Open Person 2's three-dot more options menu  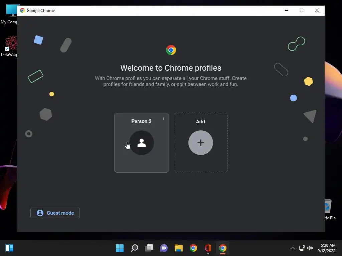163,118
